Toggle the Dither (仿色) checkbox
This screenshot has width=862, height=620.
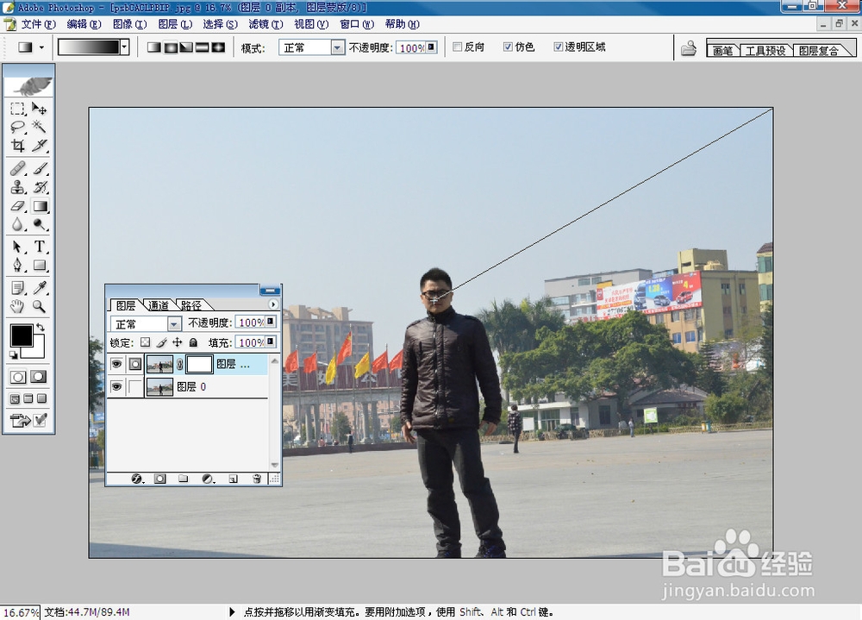[508, 47]
